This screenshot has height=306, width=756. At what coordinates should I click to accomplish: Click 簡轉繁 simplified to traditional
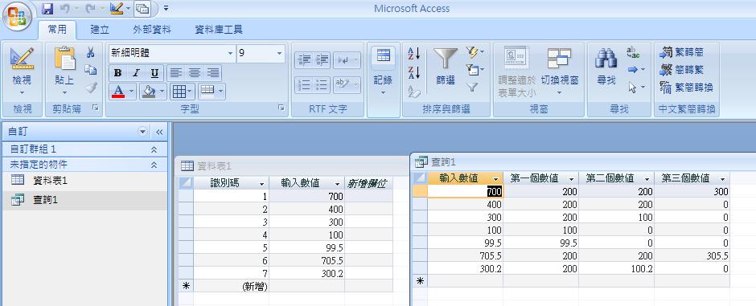(681, 70)
